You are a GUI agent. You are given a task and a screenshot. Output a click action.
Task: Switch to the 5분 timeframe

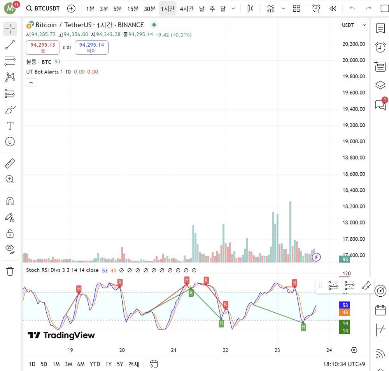(x=117, y=9)
